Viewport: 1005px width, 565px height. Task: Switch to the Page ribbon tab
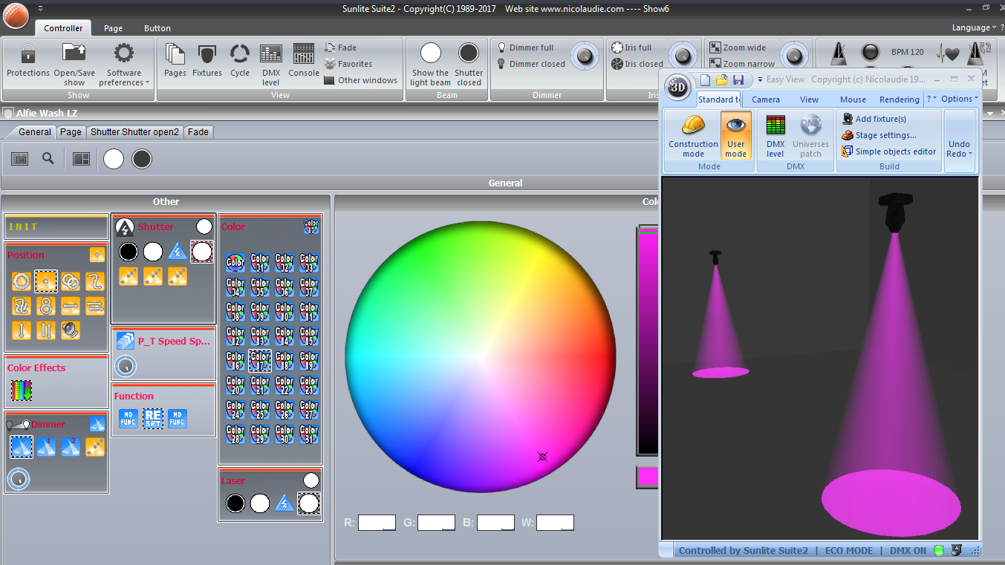pyautogui.click(x=113, y=28)
